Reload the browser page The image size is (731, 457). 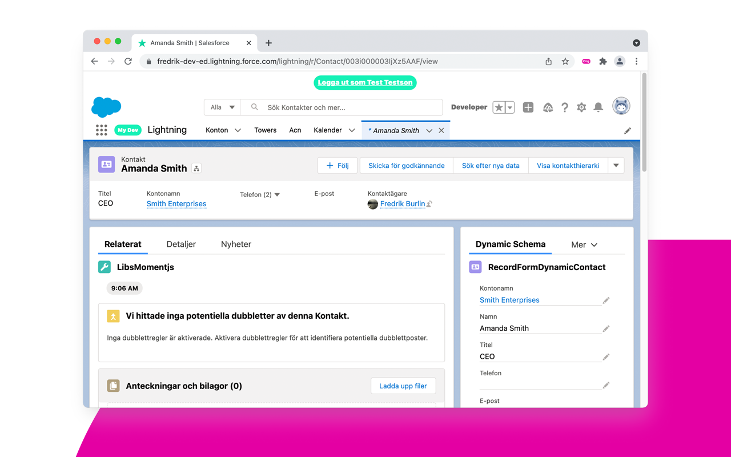128,61
